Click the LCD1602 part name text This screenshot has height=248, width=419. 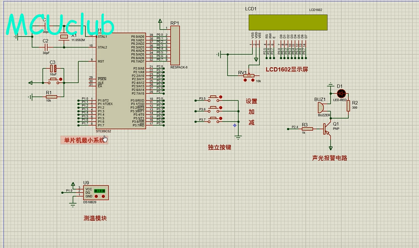click(316, 10)
